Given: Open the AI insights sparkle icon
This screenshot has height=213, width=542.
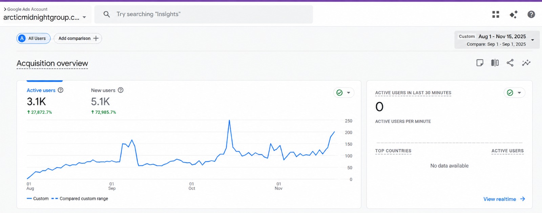Looking at the screenshot, I should pos(514,14).
